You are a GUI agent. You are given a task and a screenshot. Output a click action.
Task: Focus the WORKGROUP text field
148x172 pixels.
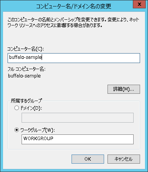(78, 139)
